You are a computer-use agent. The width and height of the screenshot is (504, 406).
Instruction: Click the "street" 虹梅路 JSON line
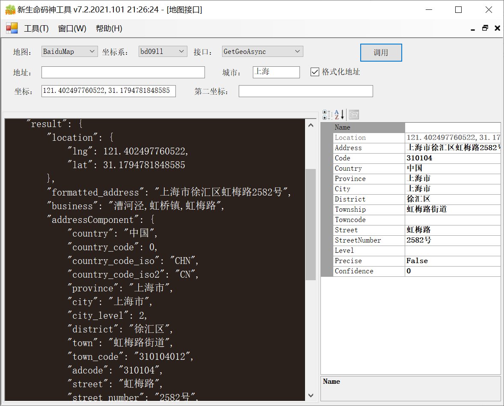115,383
